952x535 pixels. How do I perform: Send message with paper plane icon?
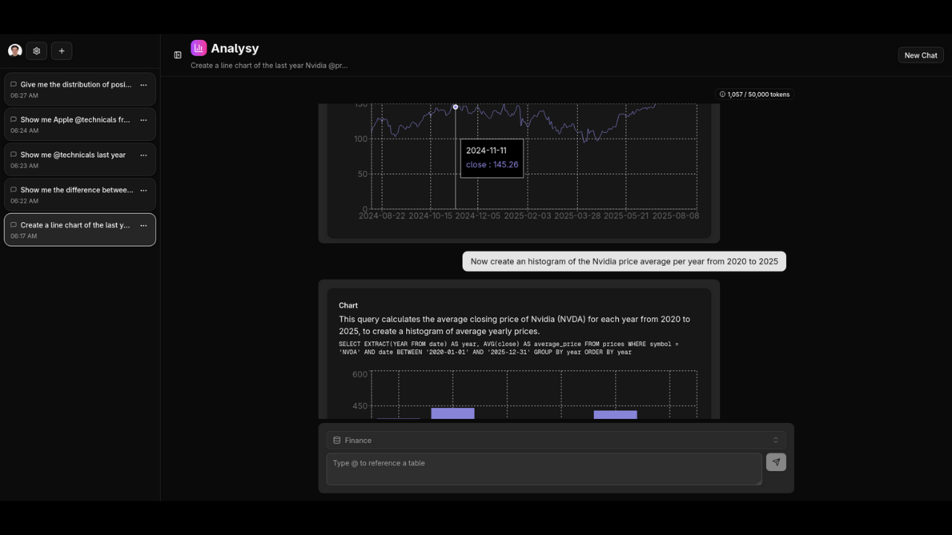pyautogui.click(x=776, y=462)
